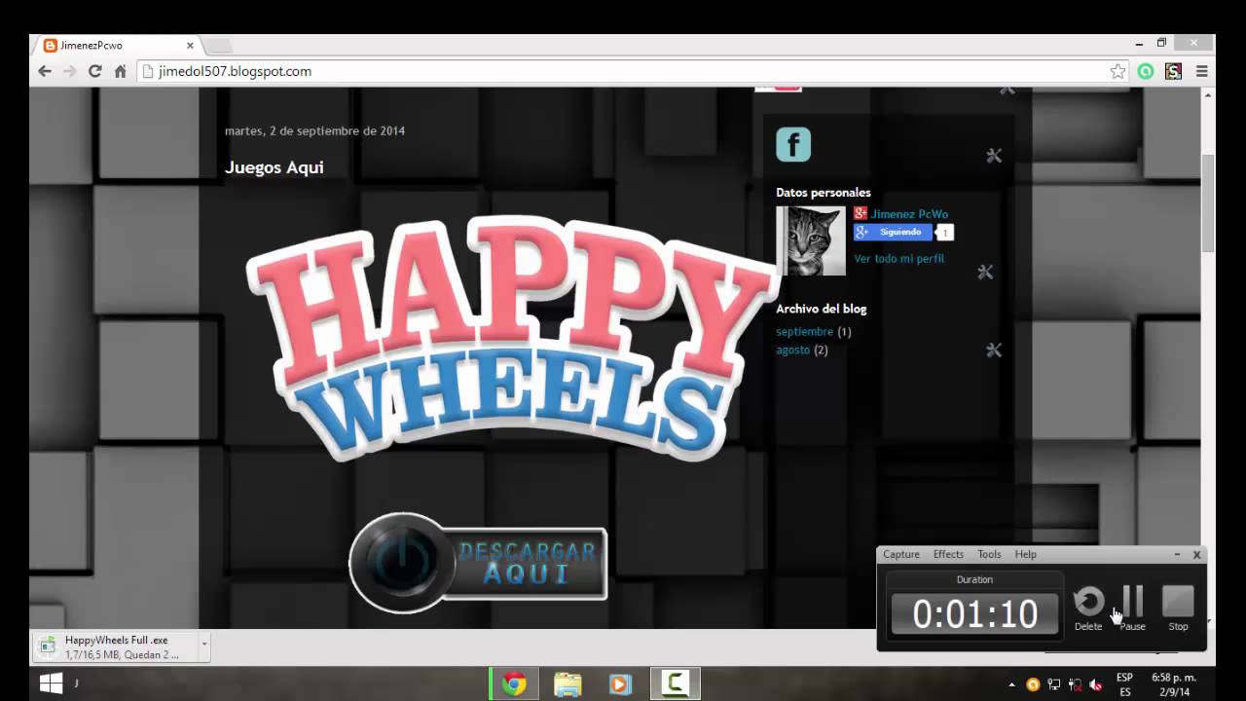The width and height of the screenshot is (1246, 701).
Task: Open a new tab next to JimenezPcwo
Action: click(218, 46)
